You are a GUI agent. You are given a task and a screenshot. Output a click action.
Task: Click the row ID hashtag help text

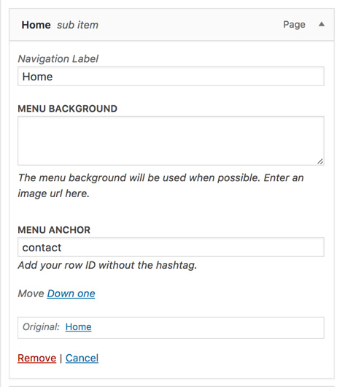tap(107, 265)
